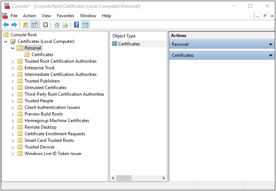Click the Paste clipboard toolbar icon
Viewport: 276px width, 191px height.
(46, 25)
